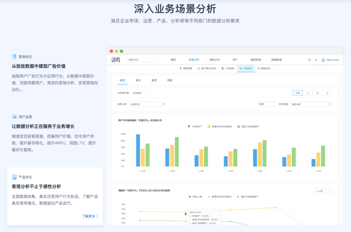Open the >=2天 dropdown in trend chart
The width and height of the screenshot is (351, 232).
point(323,191)
